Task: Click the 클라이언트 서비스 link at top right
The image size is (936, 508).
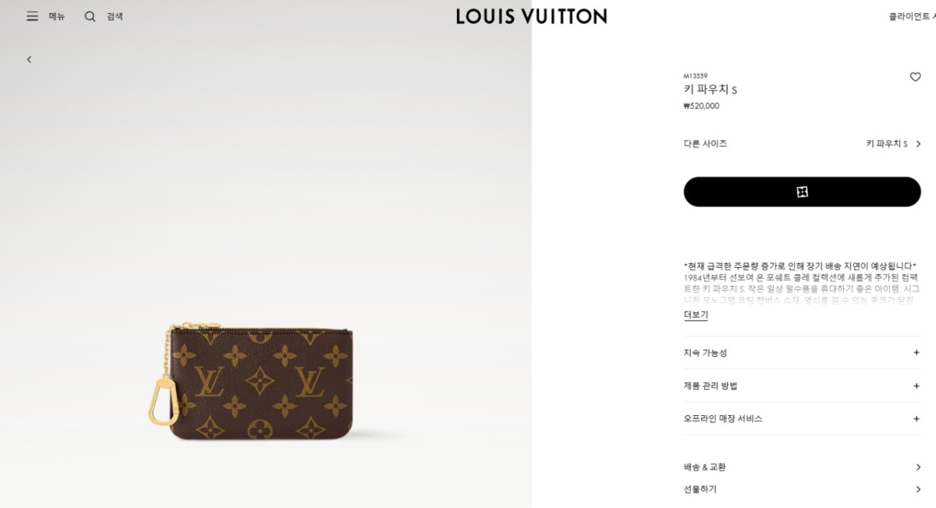Action: click(912, 16)
